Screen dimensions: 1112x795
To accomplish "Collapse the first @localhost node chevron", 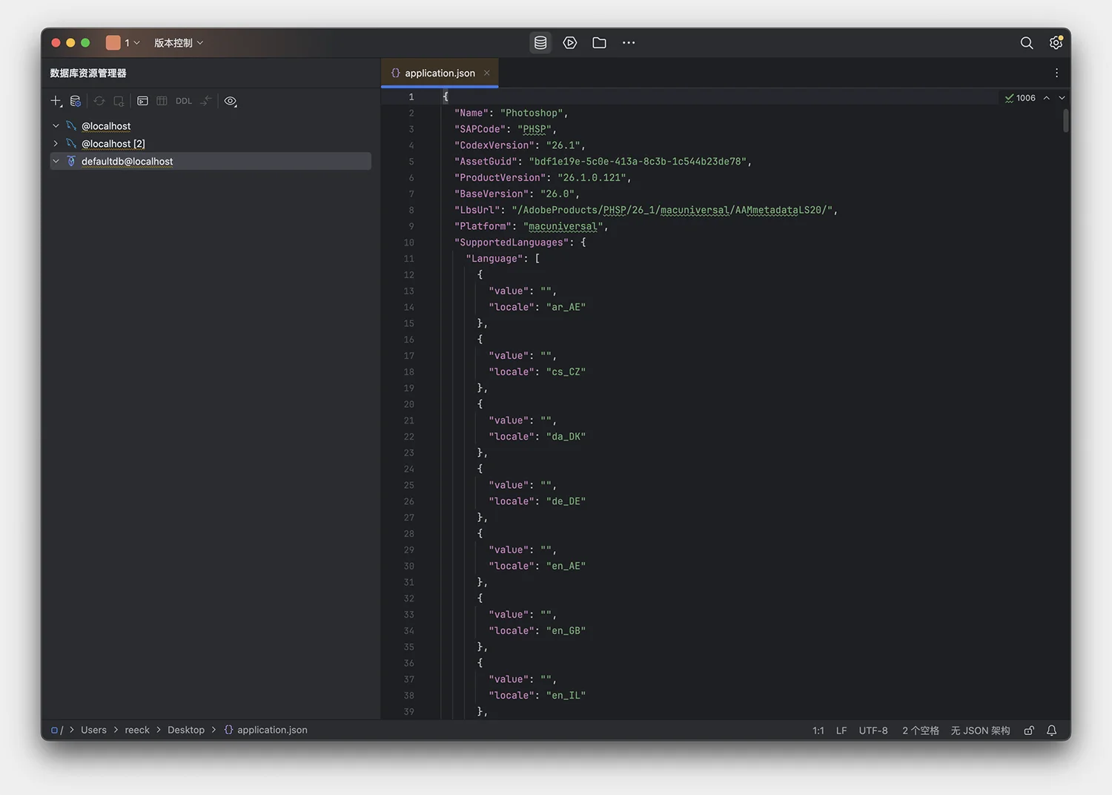I will [x=56, y=126].
